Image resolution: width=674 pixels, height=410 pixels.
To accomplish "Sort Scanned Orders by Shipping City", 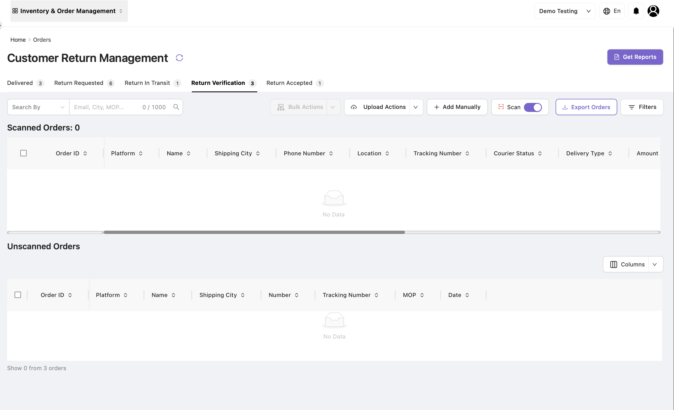I will pos(258,153).
